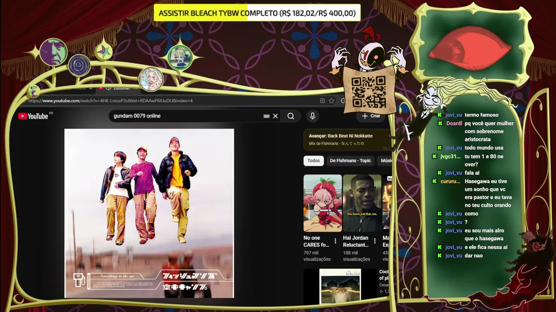Open the "No one CARES" short thumbnail
This screenshot has height=312, width=556.
(323, 203)
